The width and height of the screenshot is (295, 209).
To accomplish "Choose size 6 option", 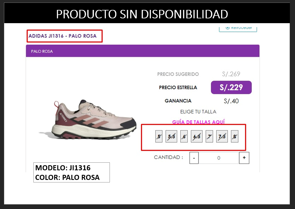I will 184,136.
